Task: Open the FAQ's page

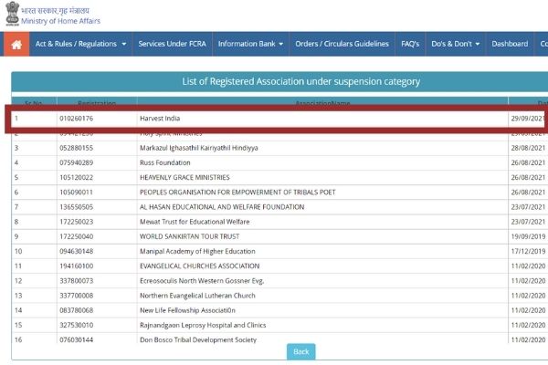Action: (x=410, y=44)
